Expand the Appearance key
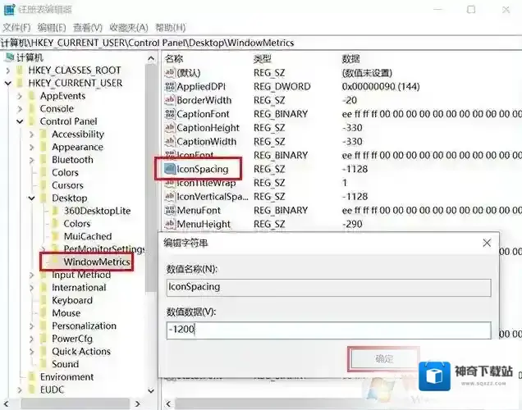Screen dimensions: 522x410 click(32, 147)
